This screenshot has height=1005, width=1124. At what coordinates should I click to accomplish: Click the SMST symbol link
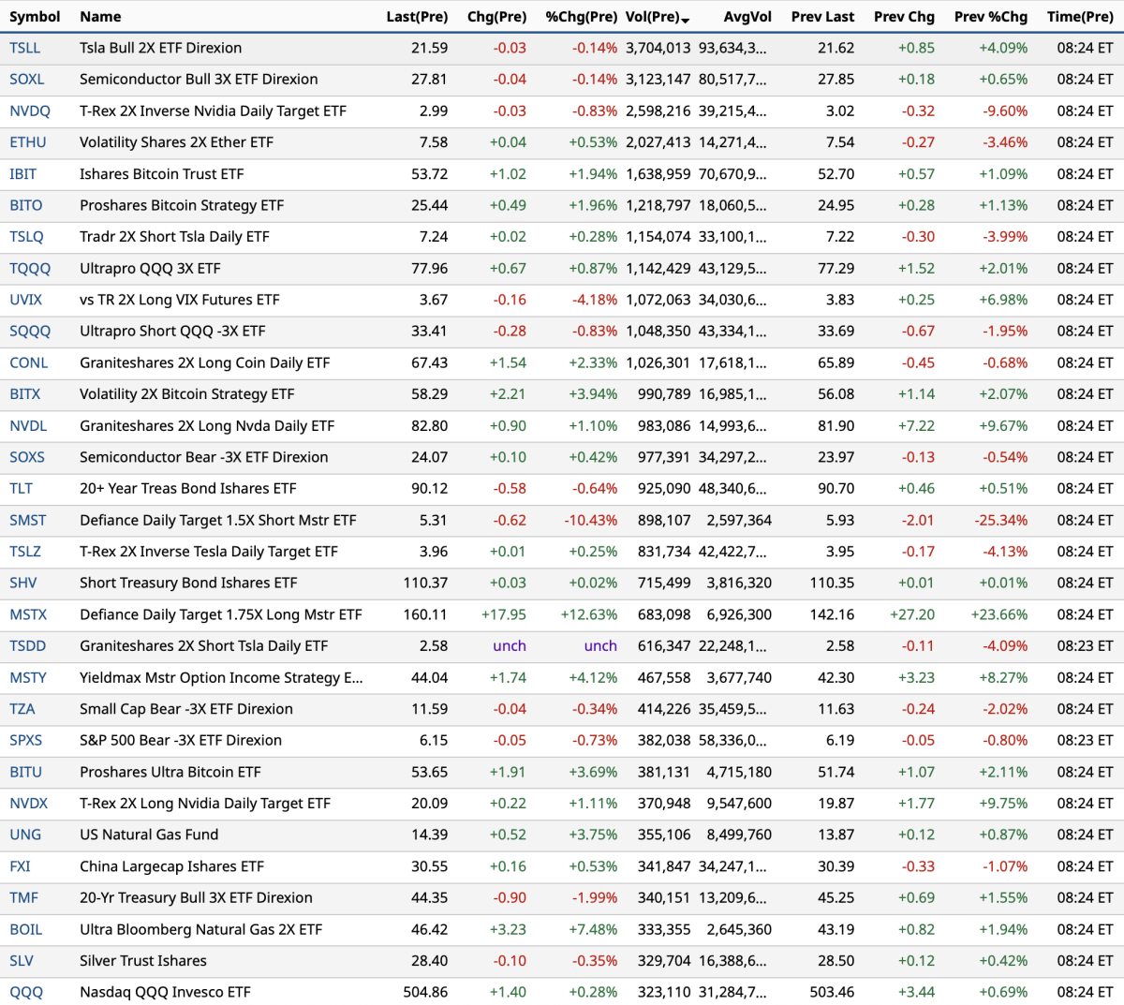28,520
